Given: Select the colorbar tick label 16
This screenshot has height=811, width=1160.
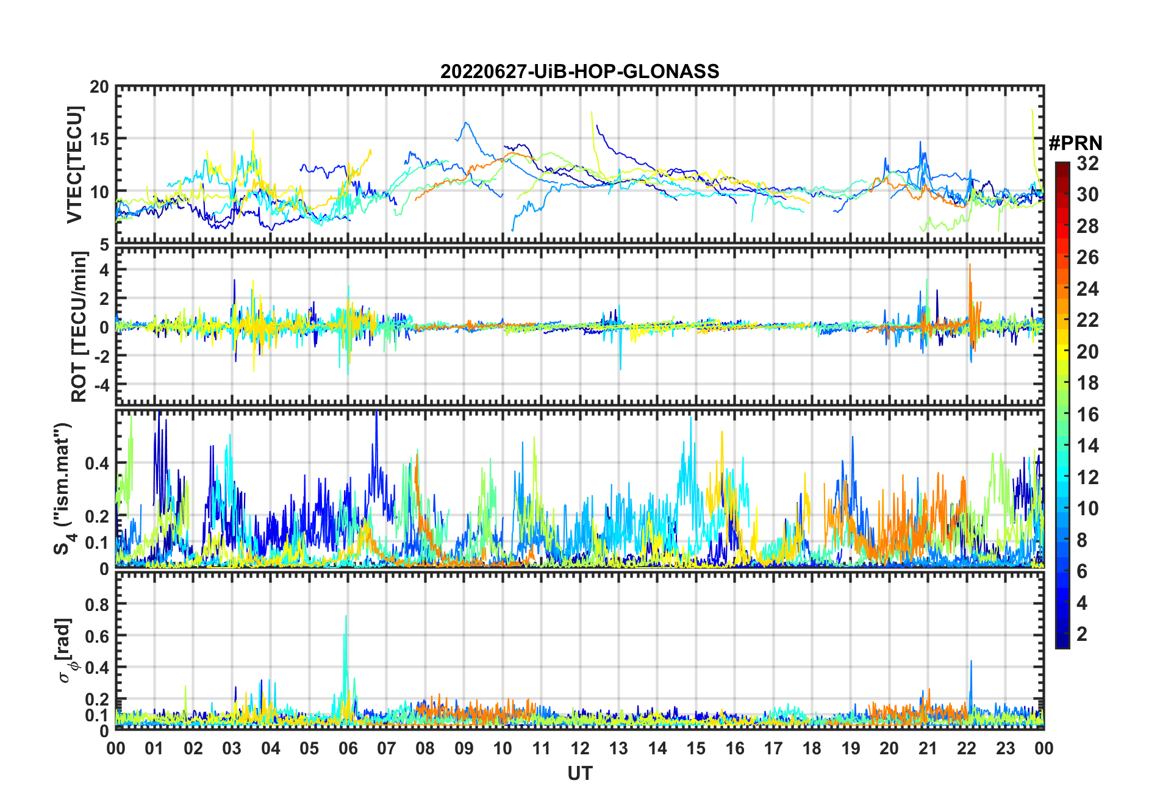Looking at the screenshot, I should tap(1087, 415).
